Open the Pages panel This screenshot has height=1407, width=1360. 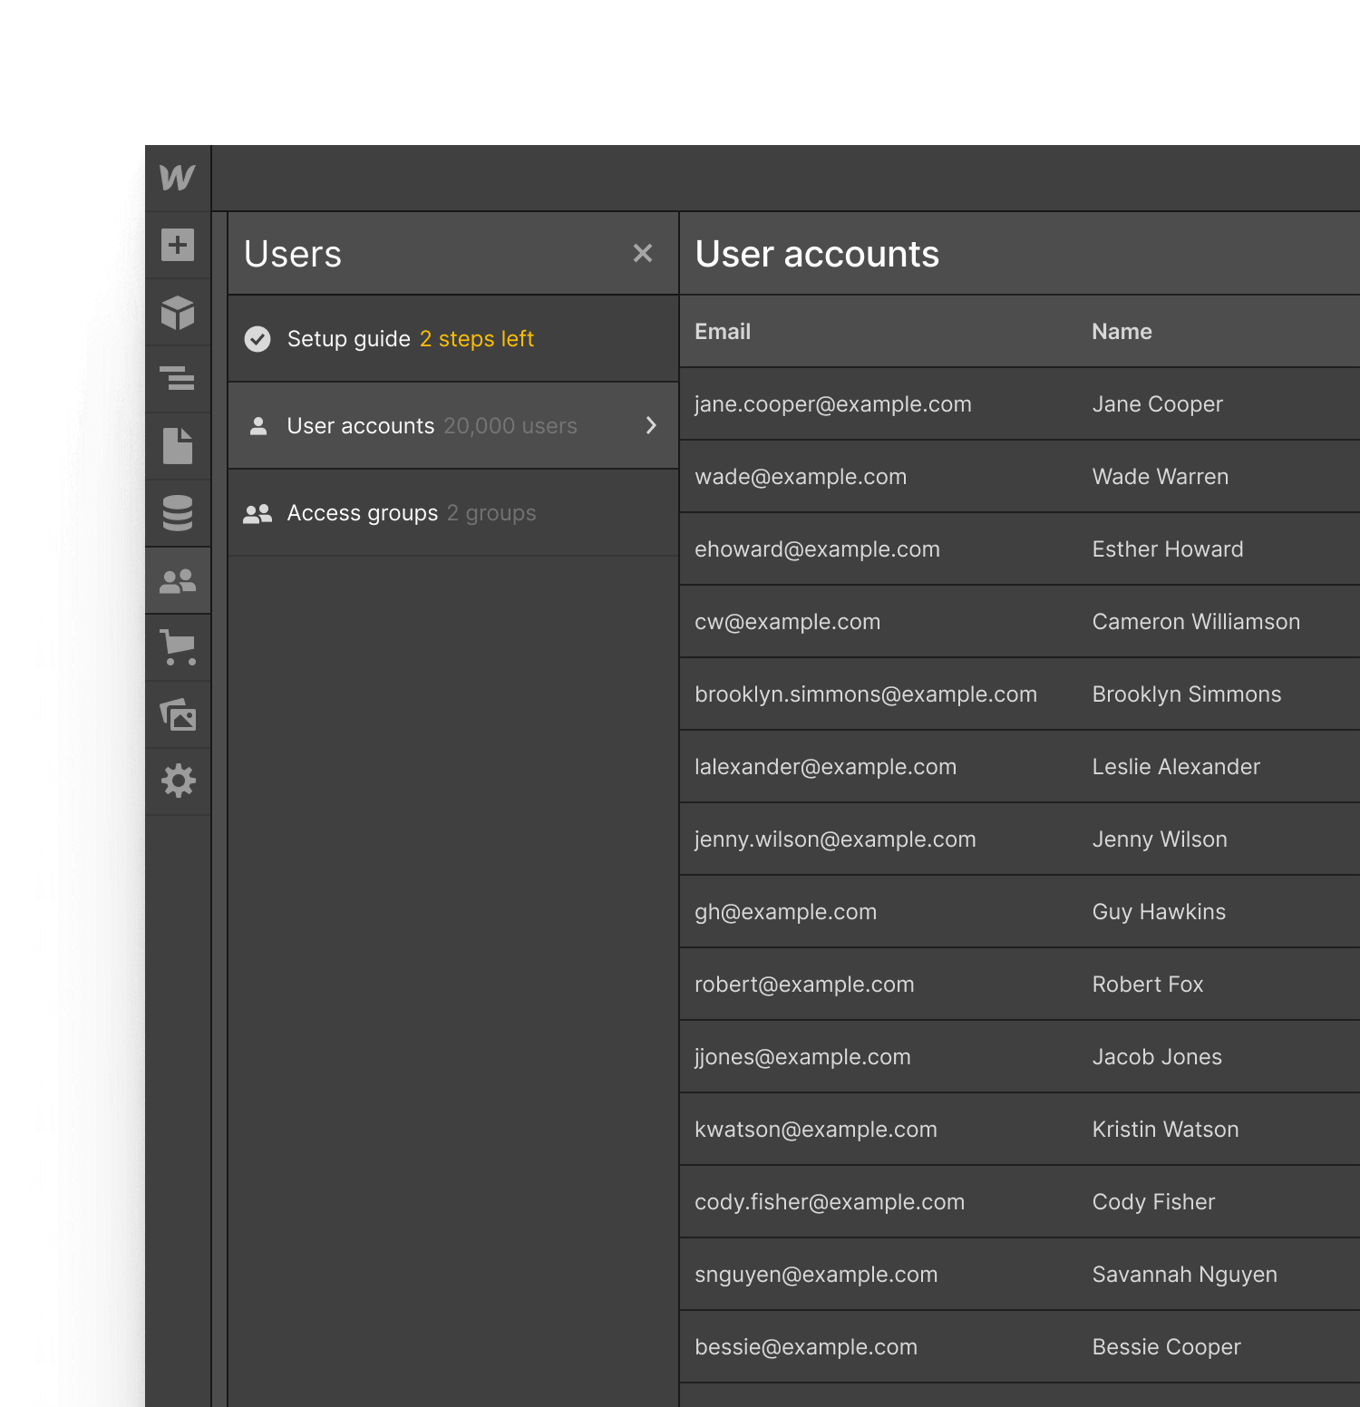(179, 446)
